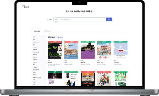Click the page title 우리학교 도서검색
The width and height of the screenshot is (159, 96).
(x=80, y=11)
